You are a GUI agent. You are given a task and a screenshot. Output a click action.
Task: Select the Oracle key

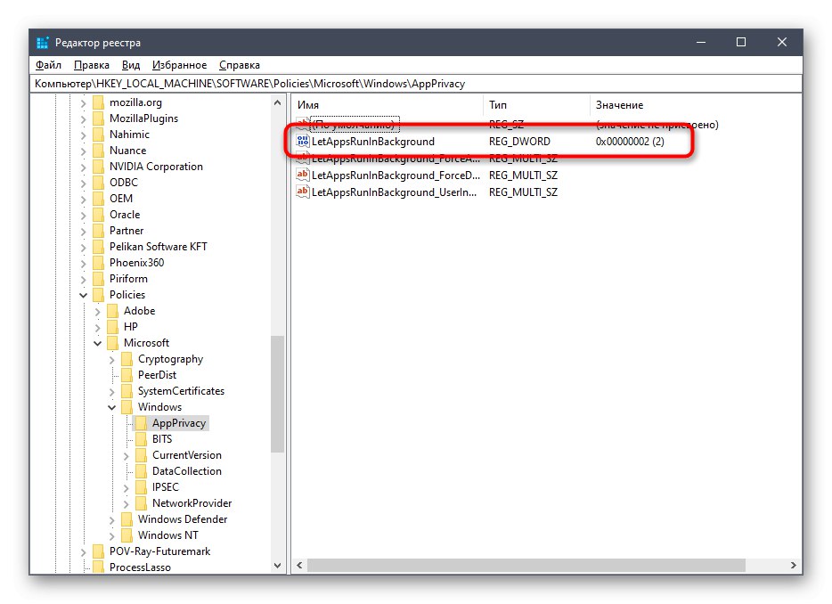click(125, 215)
